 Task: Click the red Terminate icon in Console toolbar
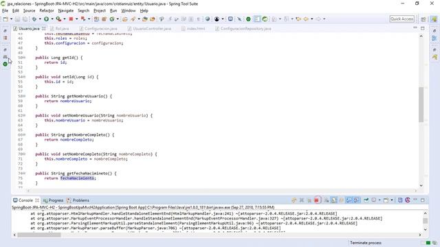(x=316, y=200)
